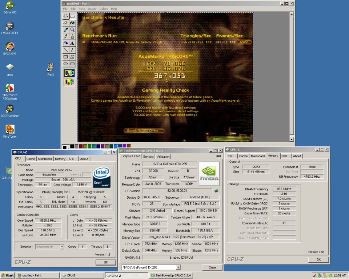Open Cache tab in left CPU-Z window
This screenshot has height=279, width=349.
click(31, 159)
